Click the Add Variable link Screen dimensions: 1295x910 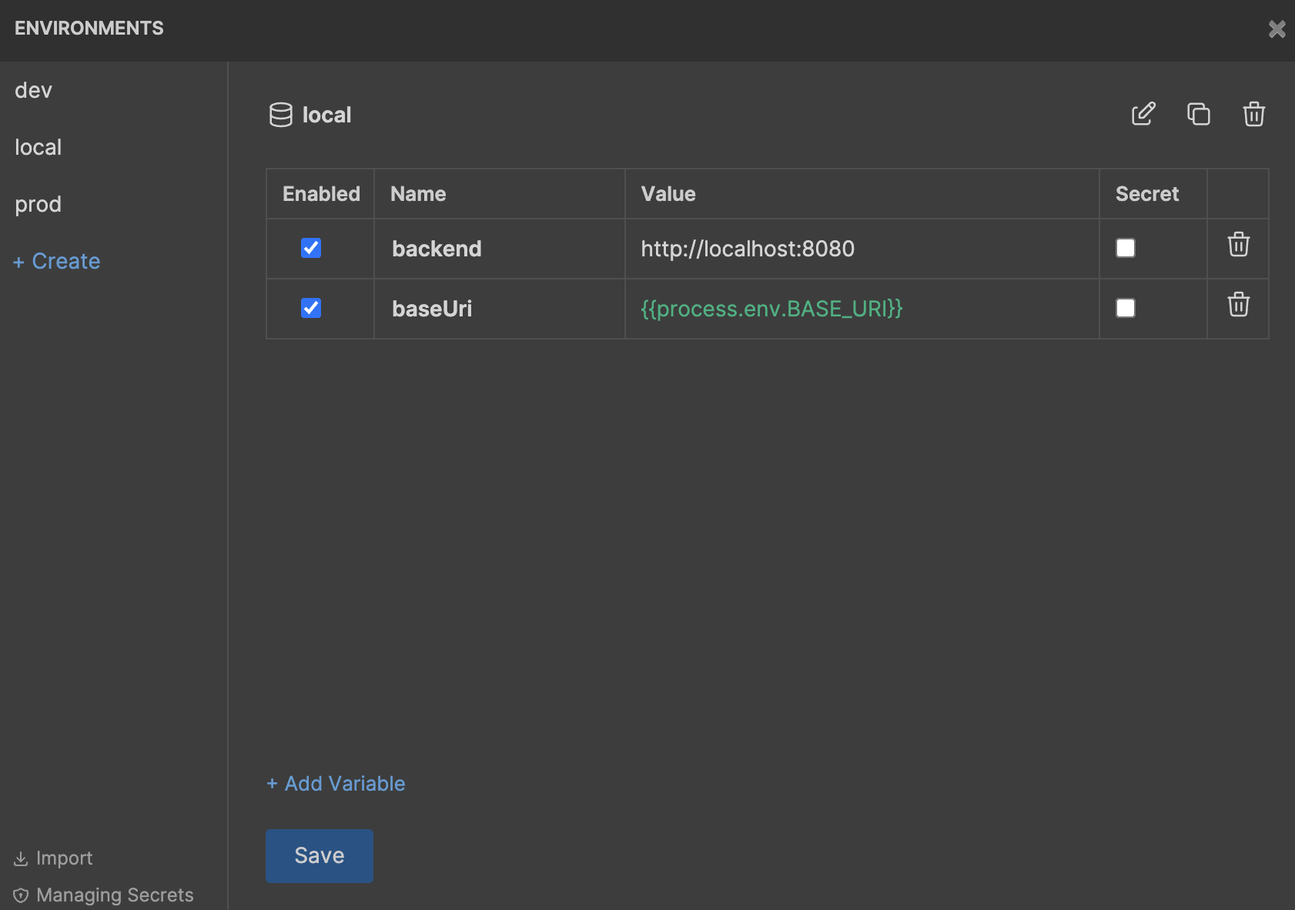[x=336, y=784]
